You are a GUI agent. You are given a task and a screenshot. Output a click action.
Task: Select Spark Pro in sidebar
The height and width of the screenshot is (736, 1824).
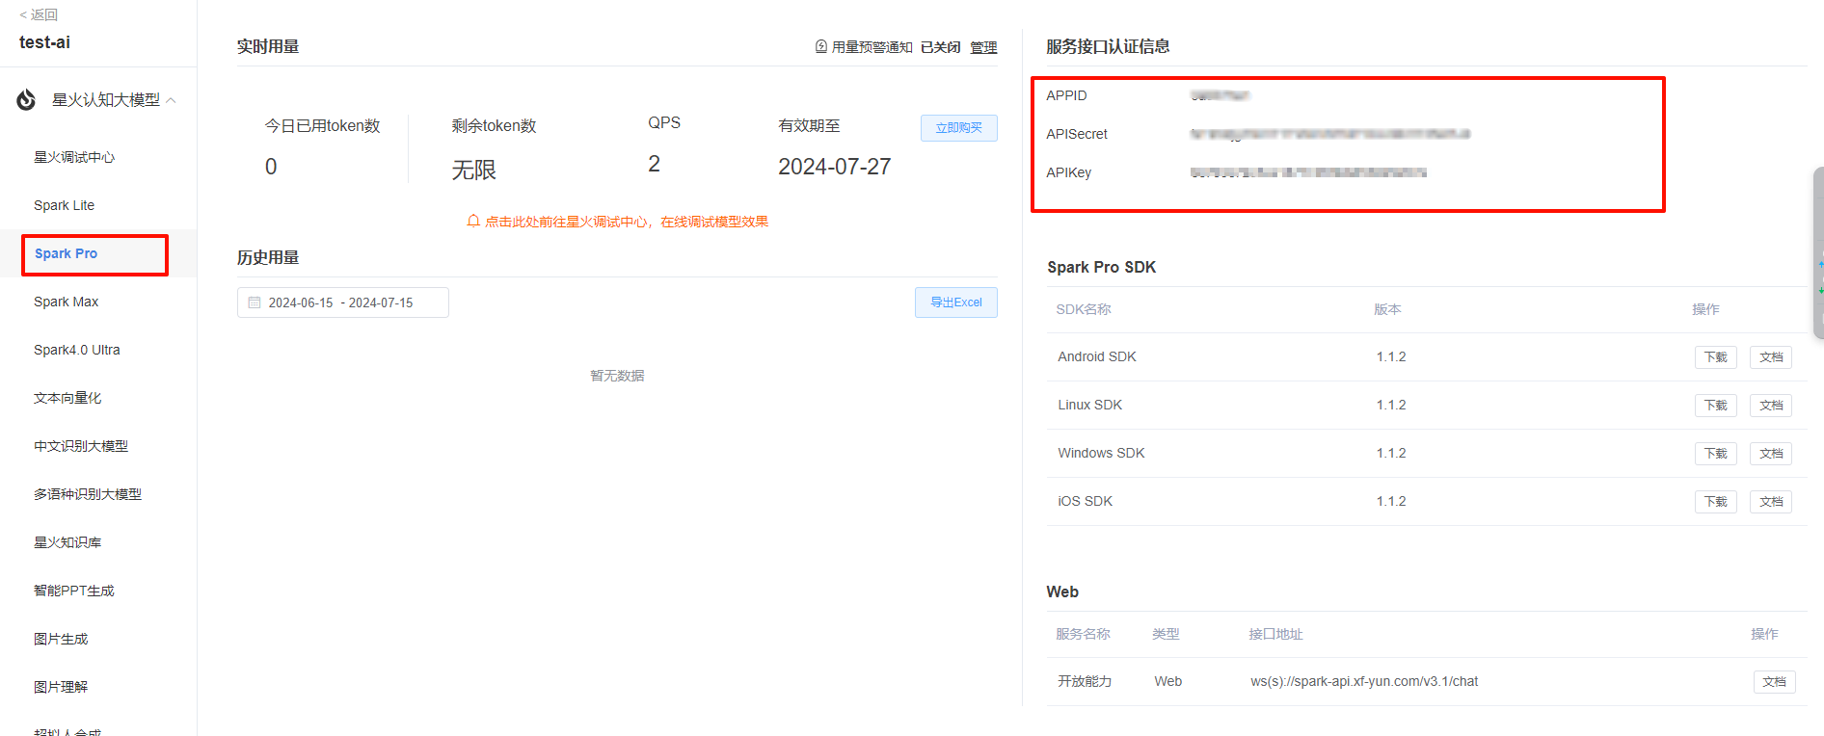coord(66,253)
